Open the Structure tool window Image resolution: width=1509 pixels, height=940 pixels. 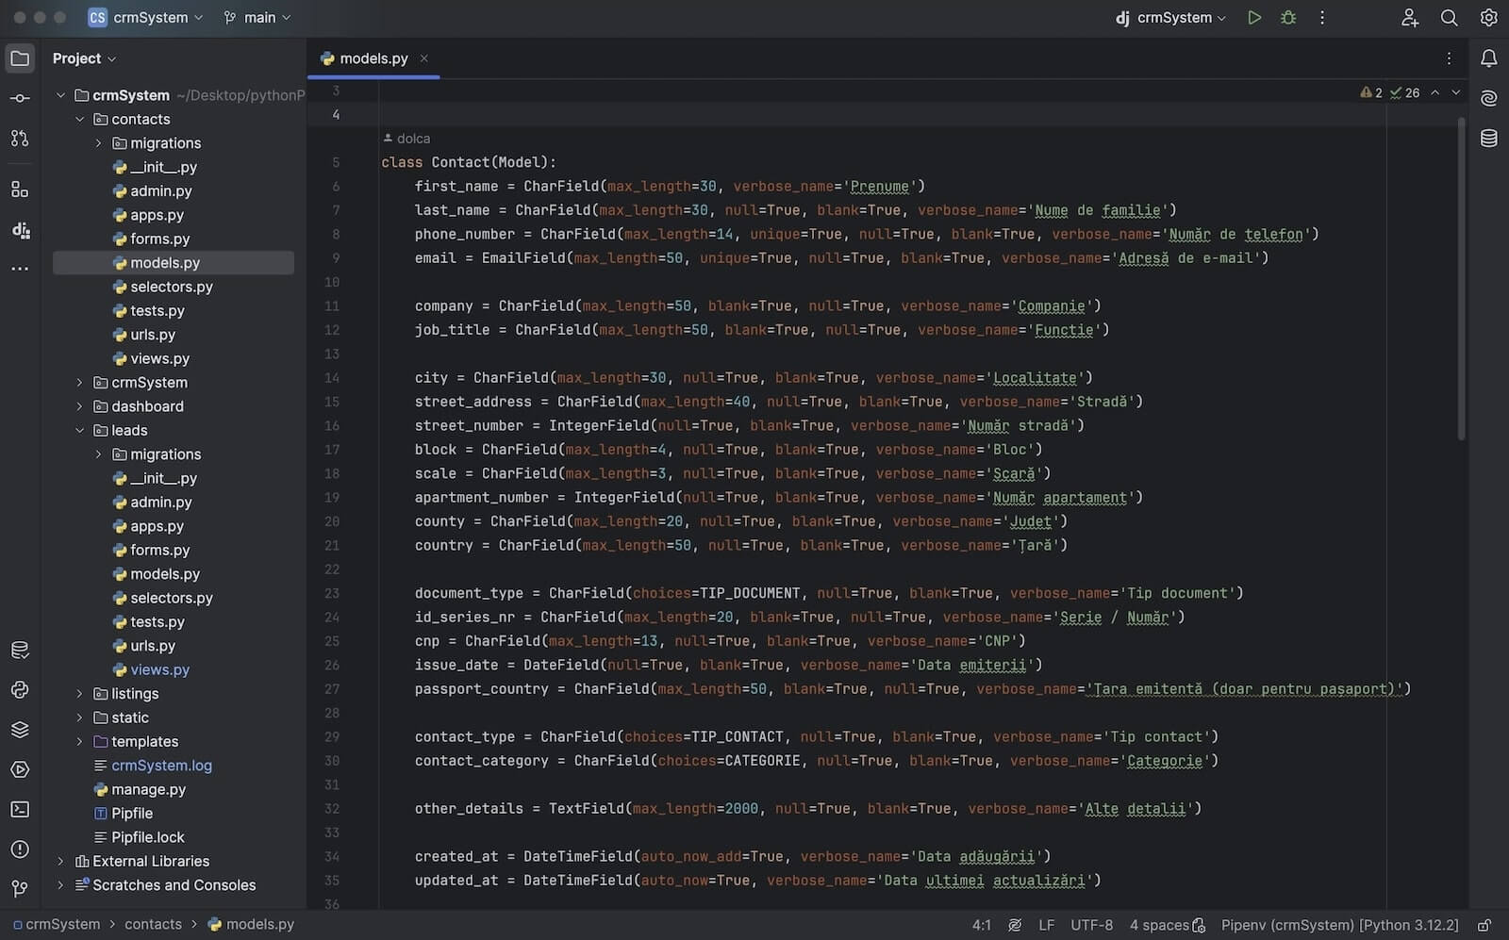pos(20,190)
